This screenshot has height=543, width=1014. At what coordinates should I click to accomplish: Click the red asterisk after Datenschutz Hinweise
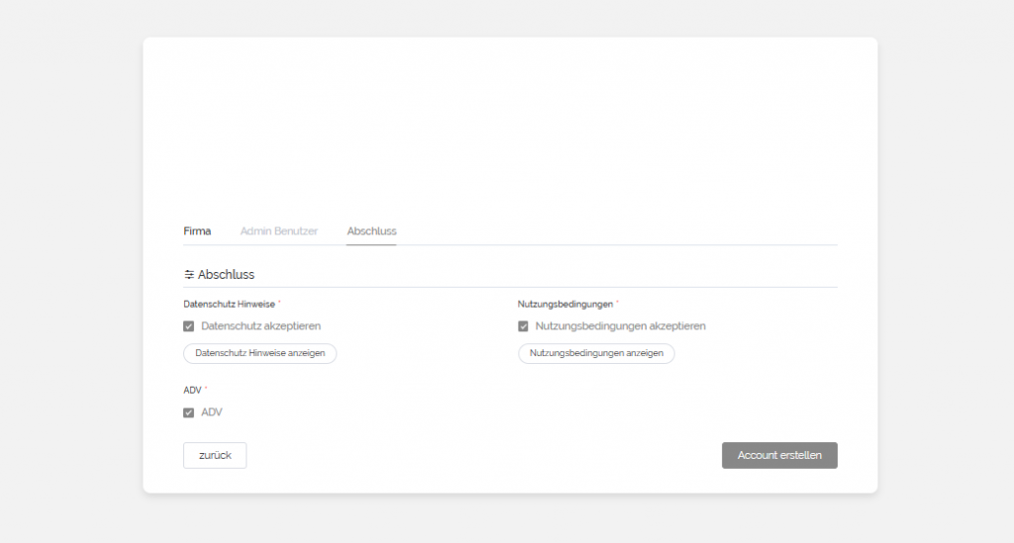(279, 303)
